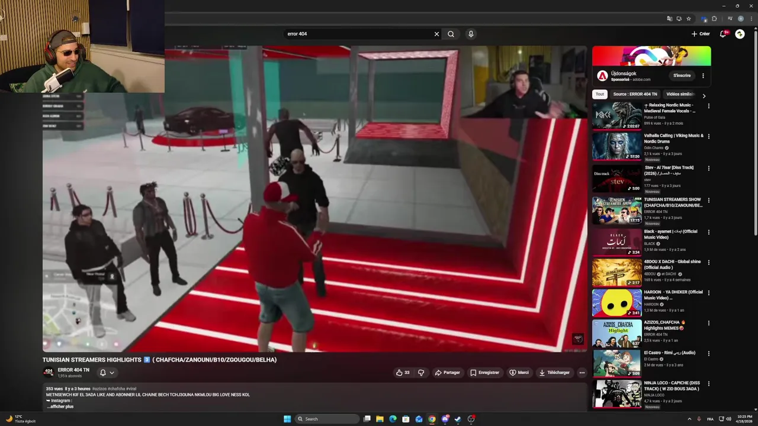758x426 pixels.
Task: Click the Windows taskbar search box
Action: [327, 419]
